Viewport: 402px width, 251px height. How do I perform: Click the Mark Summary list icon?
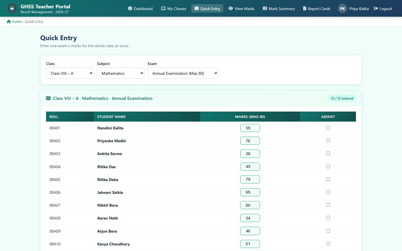pyautogui.click(x=265, y=8)
